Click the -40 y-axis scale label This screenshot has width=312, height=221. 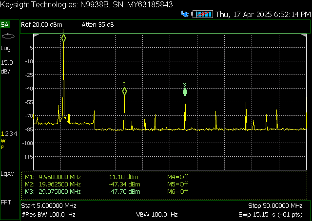coord(29,89)
